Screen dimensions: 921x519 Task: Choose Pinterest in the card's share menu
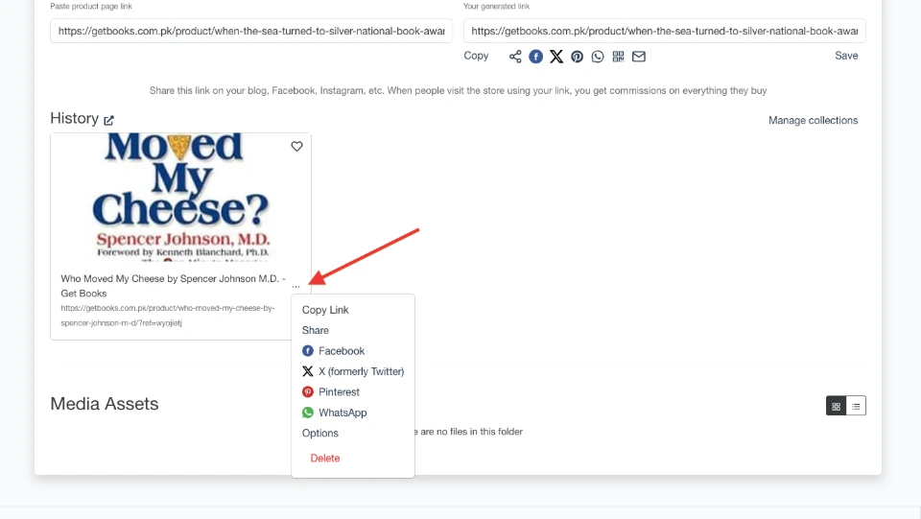pos(338,392)
